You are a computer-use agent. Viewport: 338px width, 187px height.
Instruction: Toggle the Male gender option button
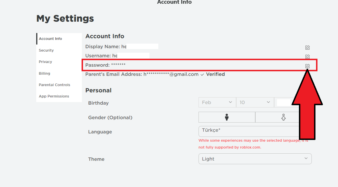(227, 117)
